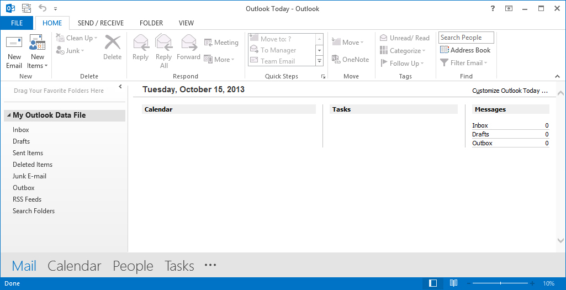Go to Mail in the navigation bar

coord(24,266)
